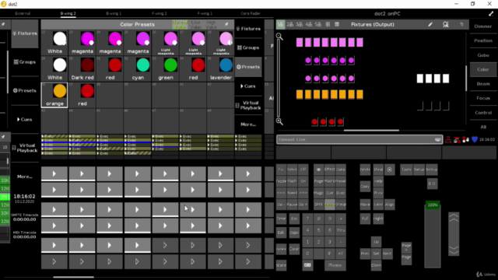This screenshot has width=498, height=280.
Task: Click the Page + button
Action: (406, 247)
